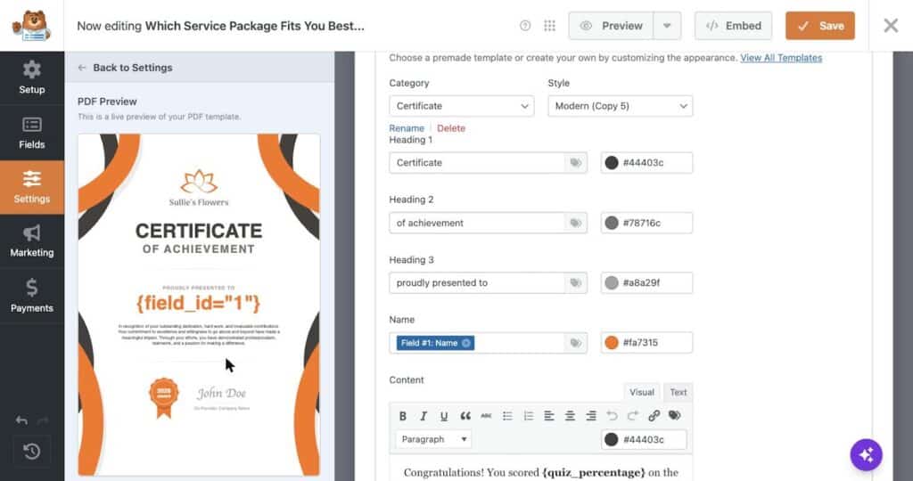The height and width of the screenshot is (481, 913).
Task: Align text center
Action: tap(570, 416)
